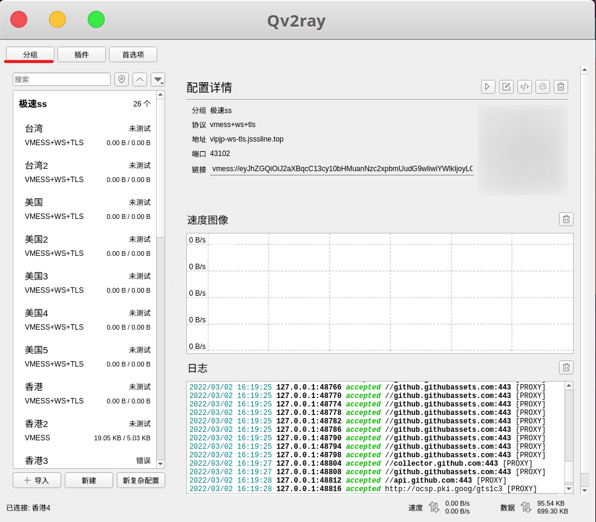Screen dimensions: 596x522
Task: Open the 分组 groups tab
Action: pyautogui.click(x=30, y=54)
